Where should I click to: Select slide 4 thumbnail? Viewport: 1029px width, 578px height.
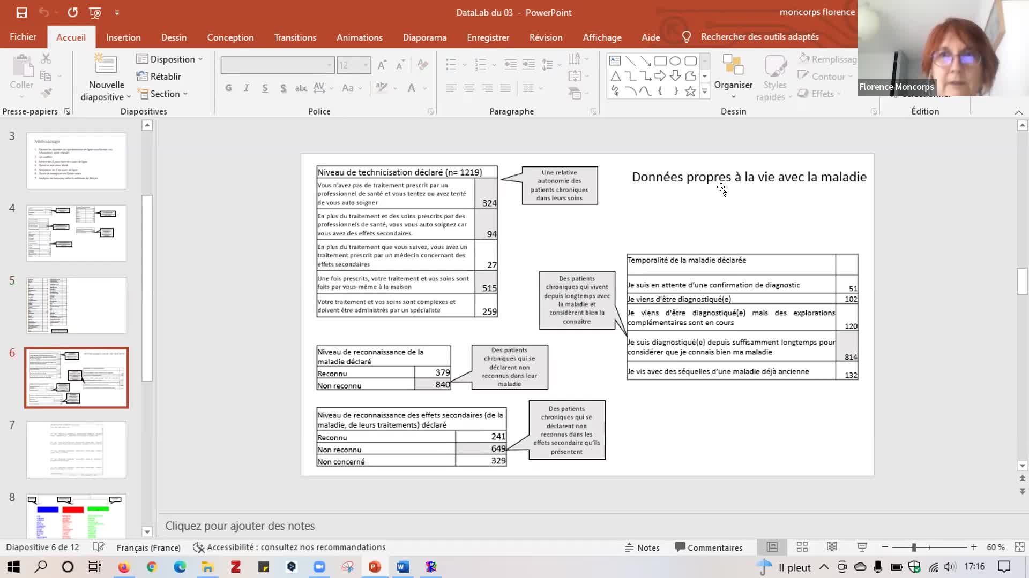76,233
